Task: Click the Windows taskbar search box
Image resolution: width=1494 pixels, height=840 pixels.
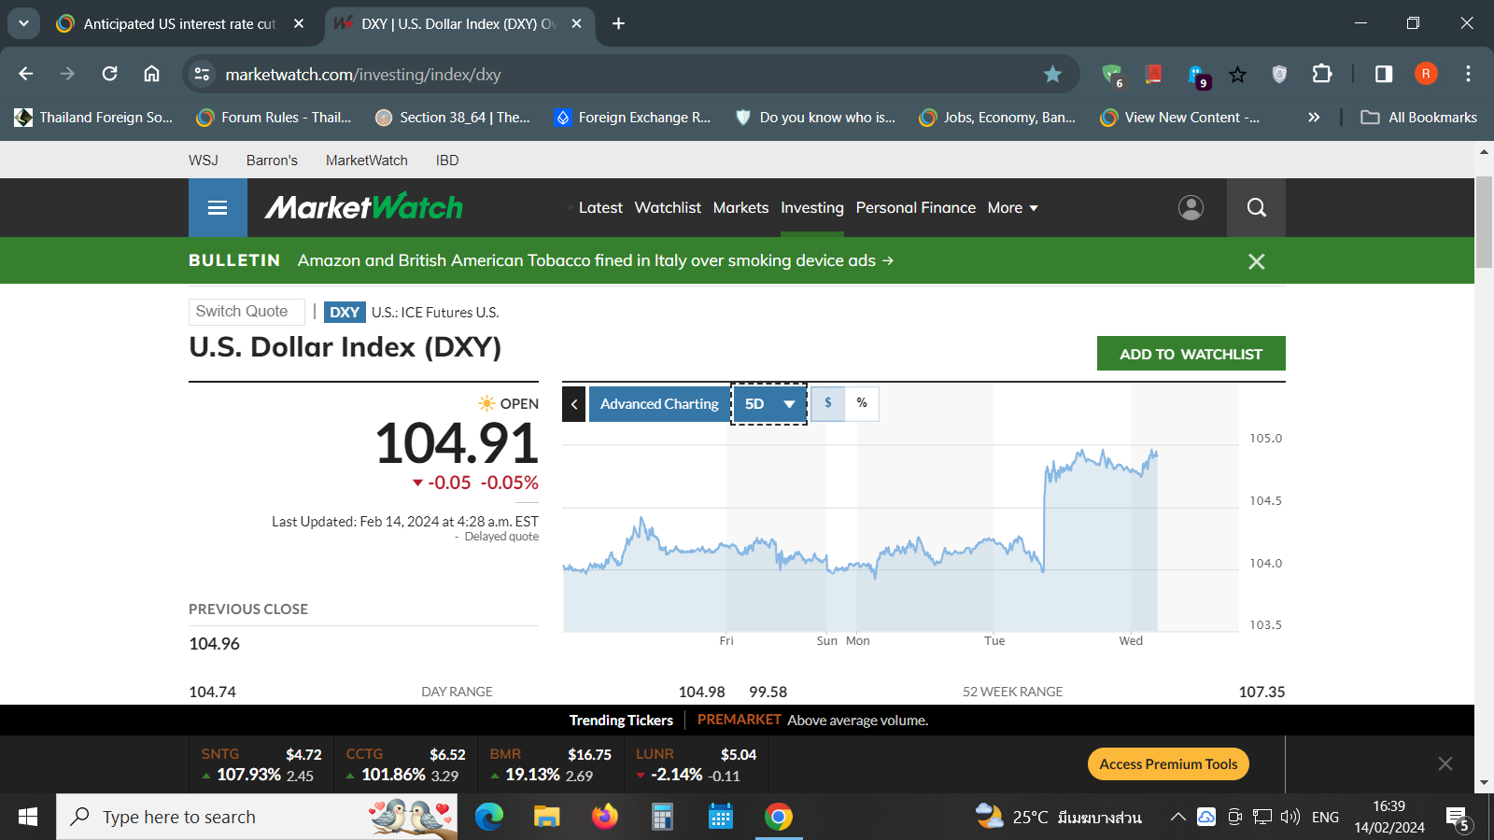Action: point(257,817)
